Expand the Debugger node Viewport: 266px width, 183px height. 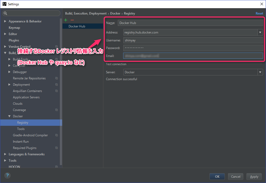tap(9, 72)
